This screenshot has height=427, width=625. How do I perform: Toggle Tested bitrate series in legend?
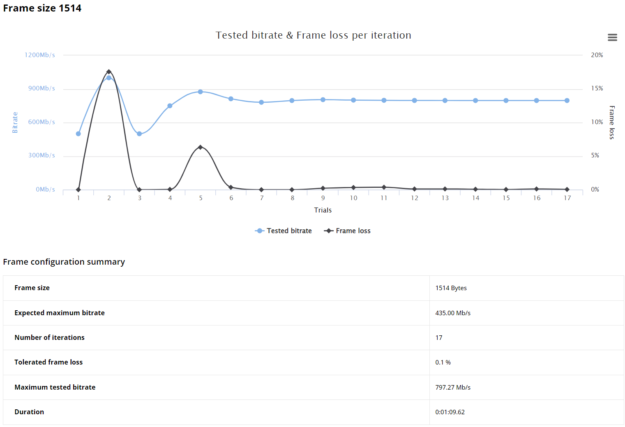coord(289,231)
